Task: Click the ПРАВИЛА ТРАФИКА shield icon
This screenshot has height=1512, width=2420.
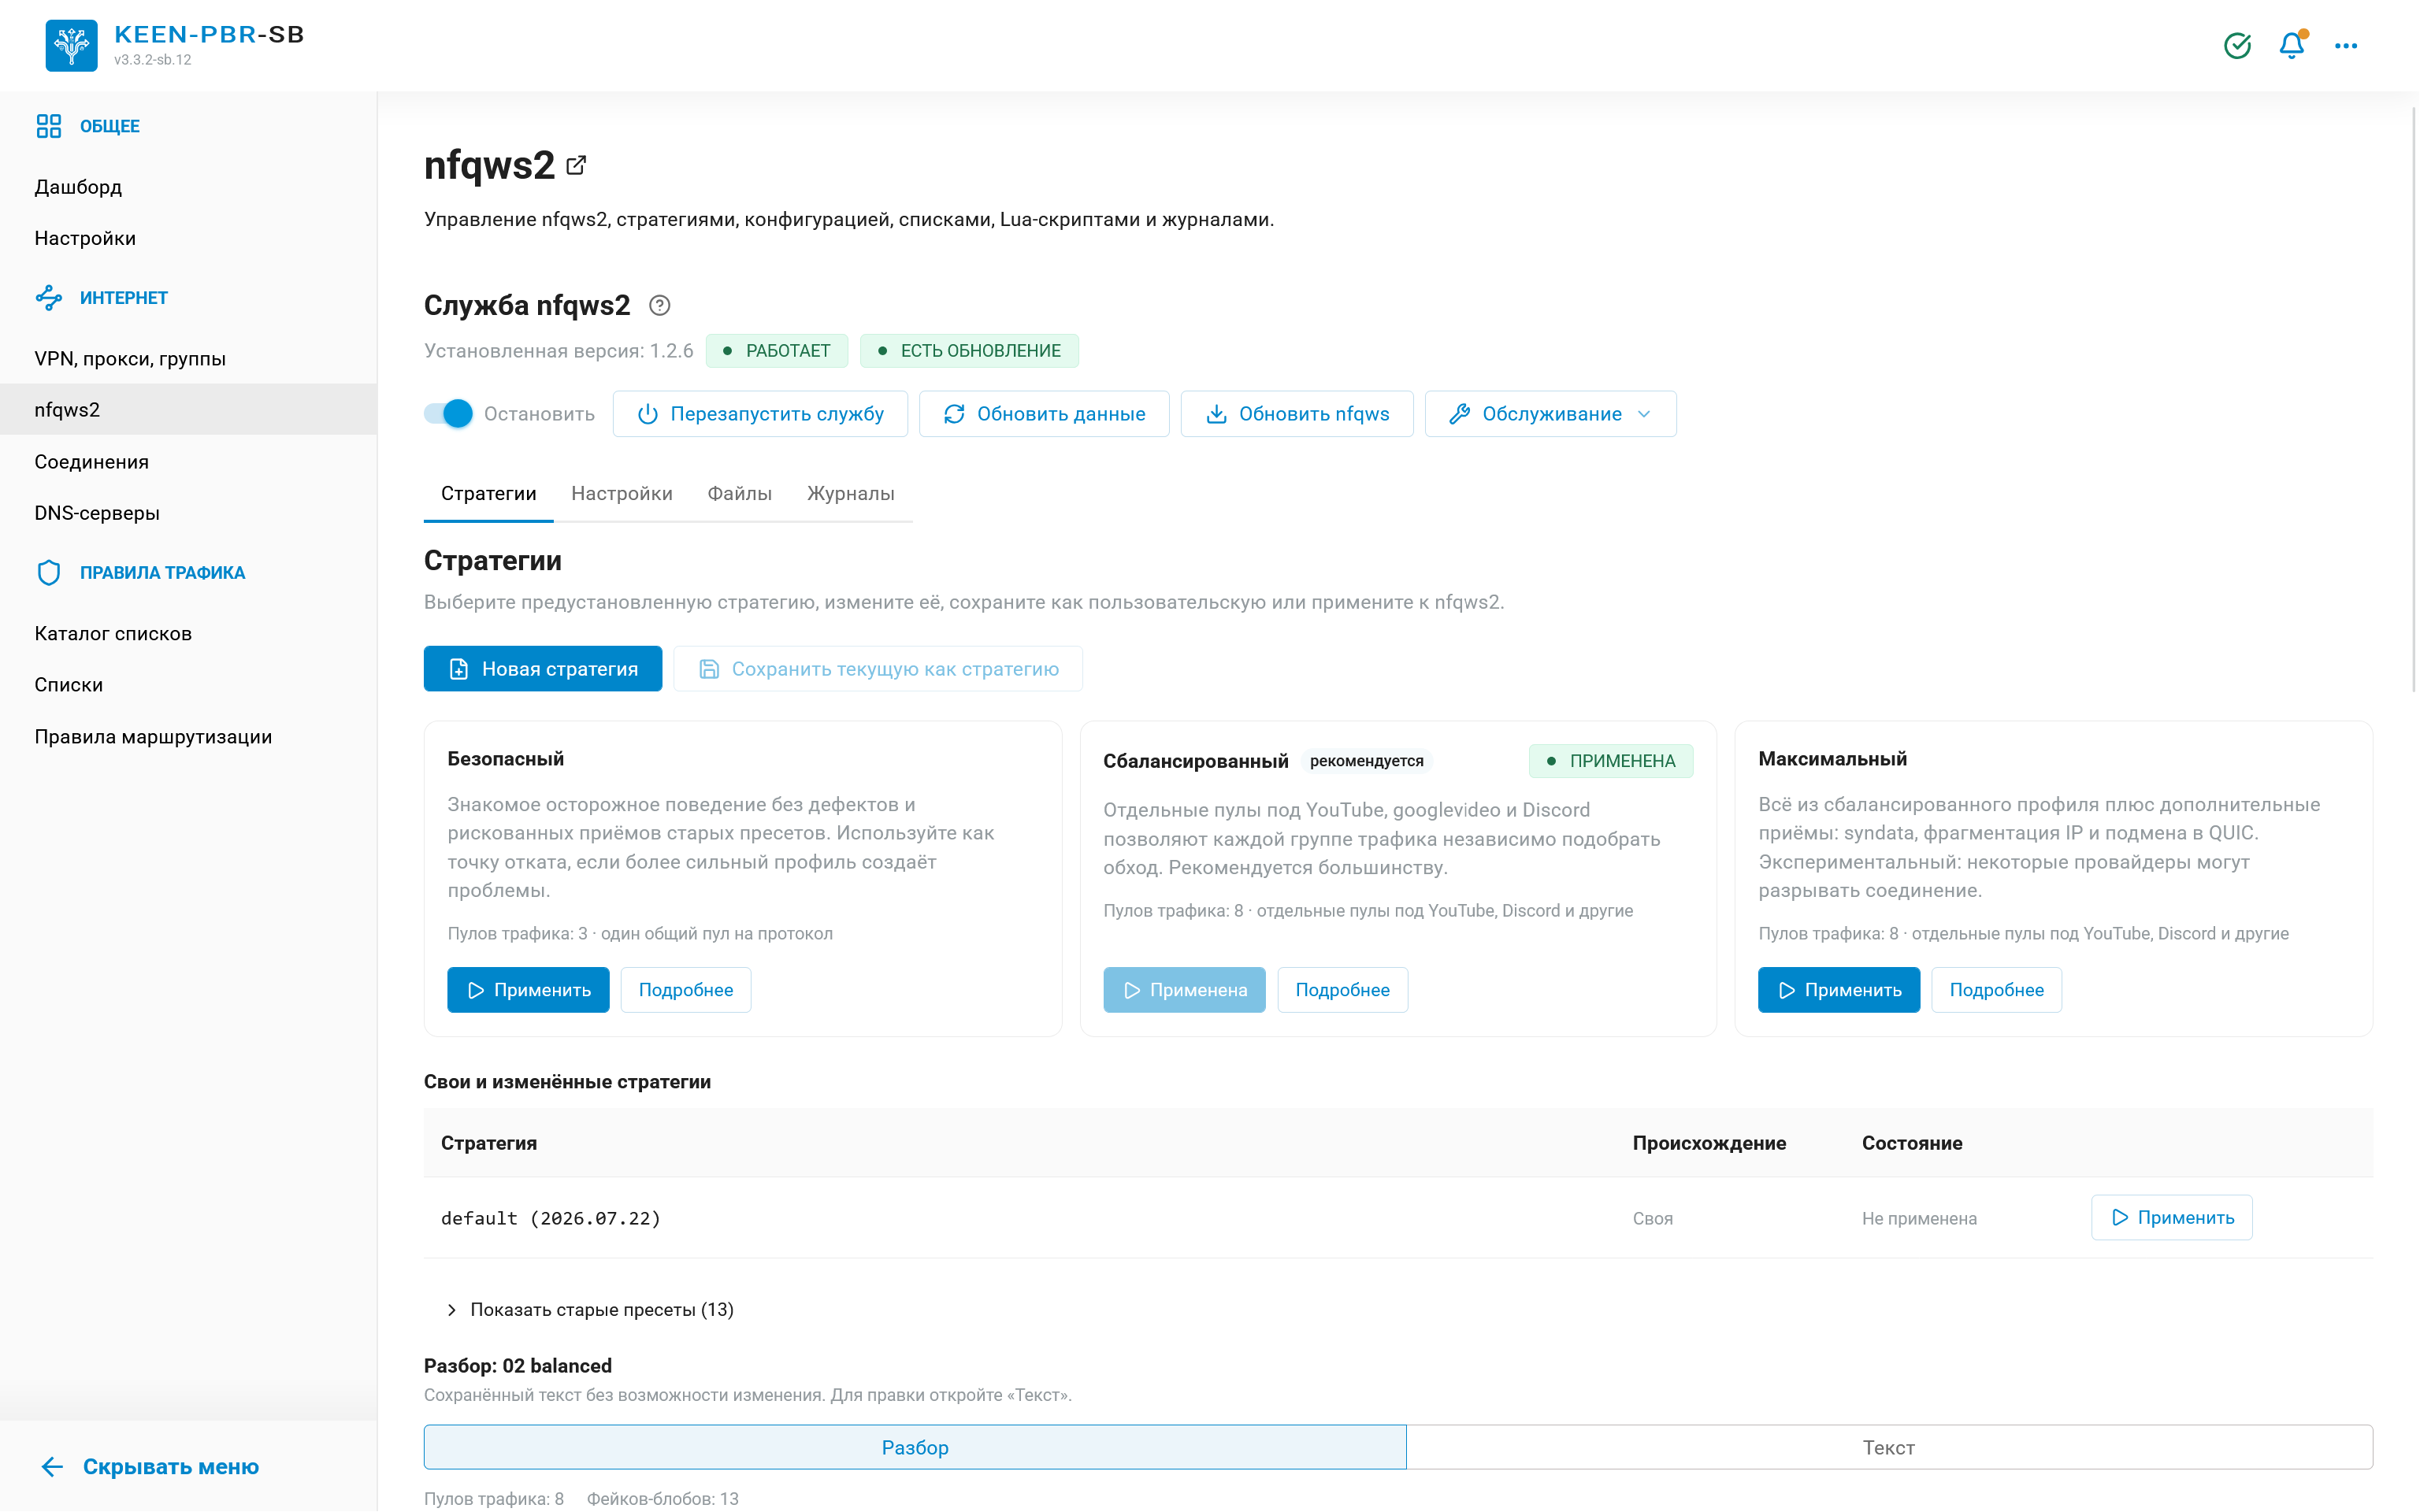Action: 49,573
